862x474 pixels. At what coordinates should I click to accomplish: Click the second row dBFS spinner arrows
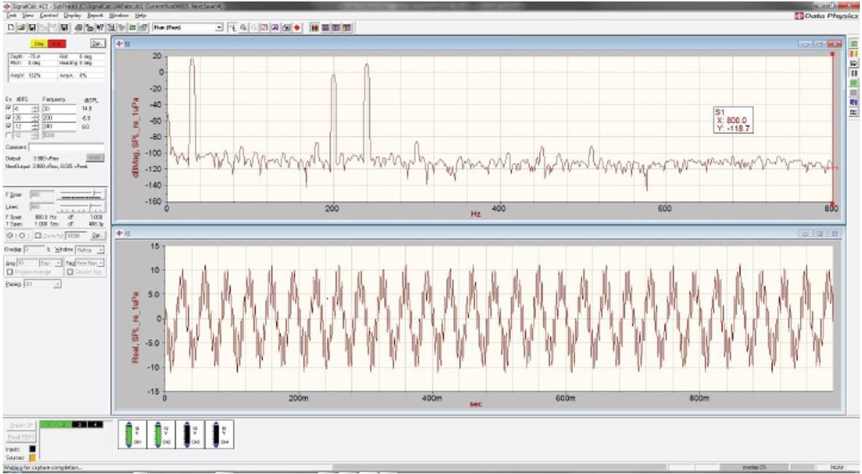(x=35, y=117)
